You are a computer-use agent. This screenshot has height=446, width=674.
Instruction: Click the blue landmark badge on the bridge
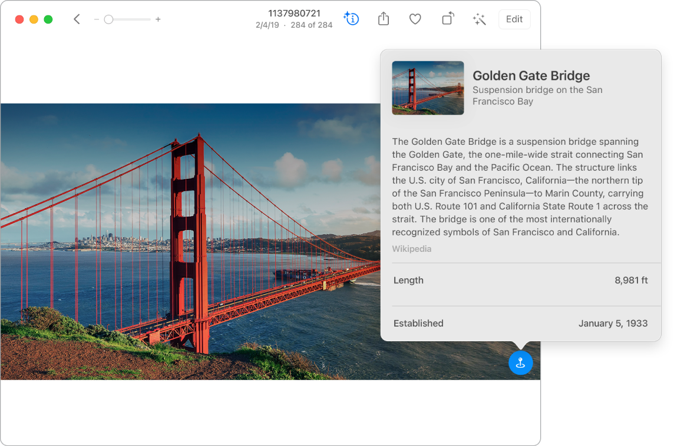(x=520, y=363)
